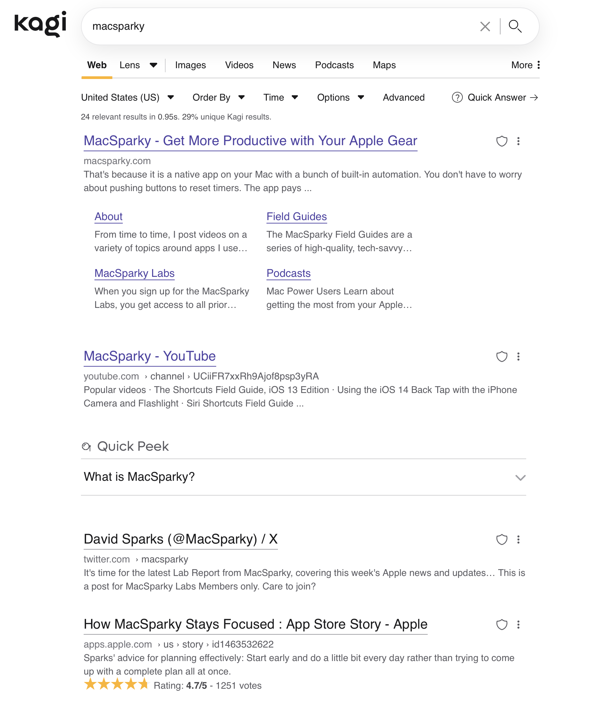Open three-dot menu for MacSparky YouTube result
The height and width of the screenshot is (711, 595).
coord(518,357)
